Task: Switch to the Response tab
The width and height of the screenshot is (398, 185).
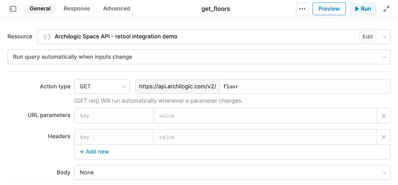Action: tap(77, 9)
